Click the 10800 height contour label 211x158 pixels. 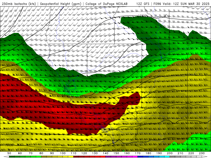[x=142, y=16]
